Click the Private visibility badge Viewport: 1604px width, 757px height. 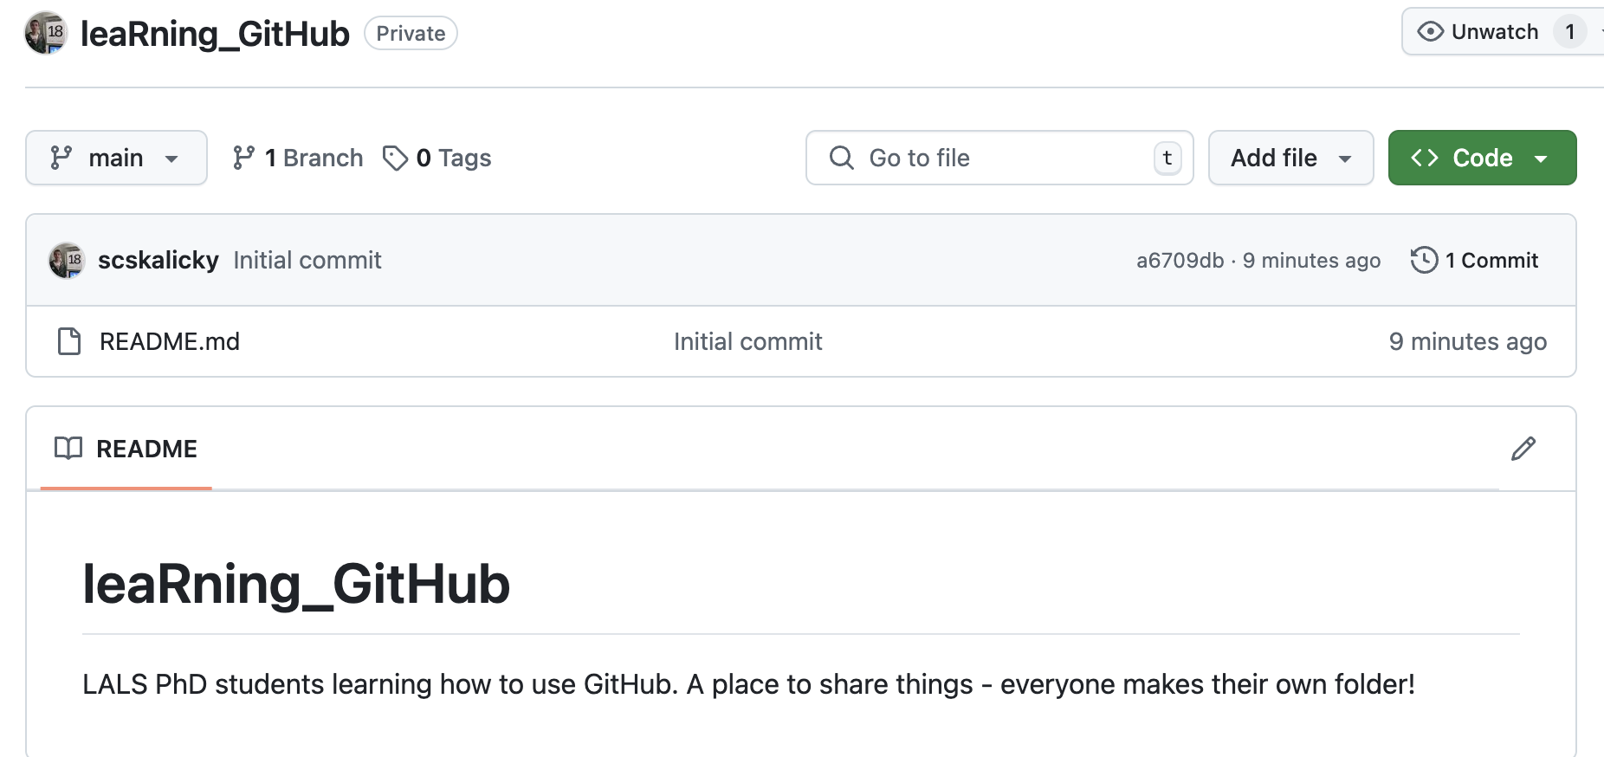click(411, 33)
